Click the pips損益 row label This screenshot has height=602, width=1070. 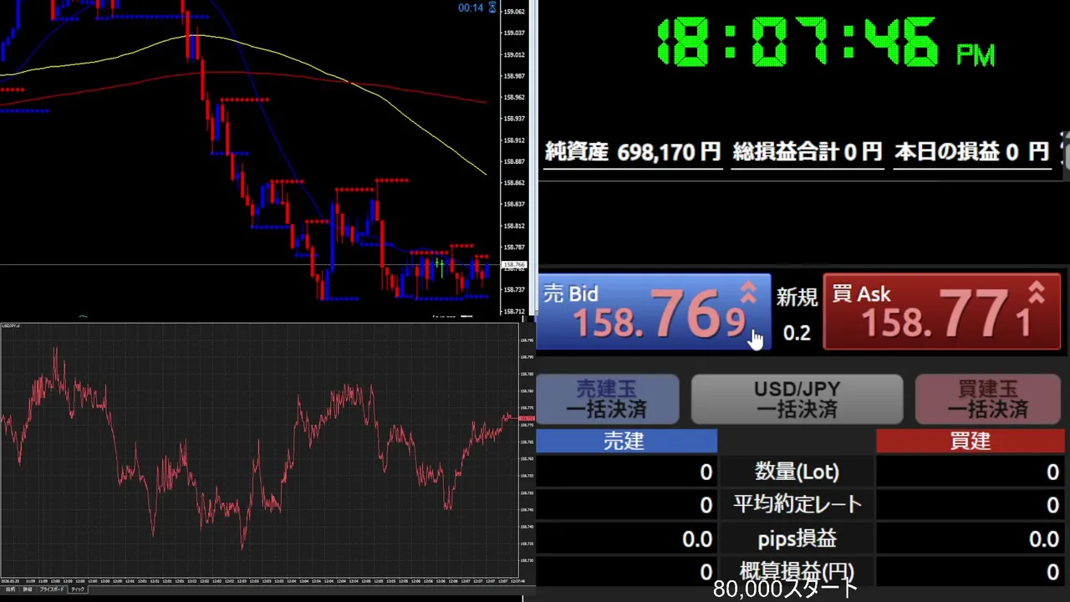797,539
